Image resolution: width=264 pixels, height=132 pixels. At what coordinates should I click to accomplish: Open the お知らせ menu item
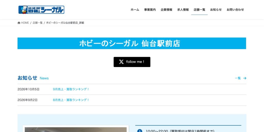(x=216, y=10)
